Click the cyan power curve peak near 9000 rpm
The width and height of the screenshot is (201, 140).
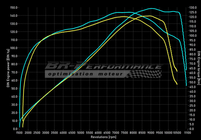pyautogui.click(x=151, y=9)
